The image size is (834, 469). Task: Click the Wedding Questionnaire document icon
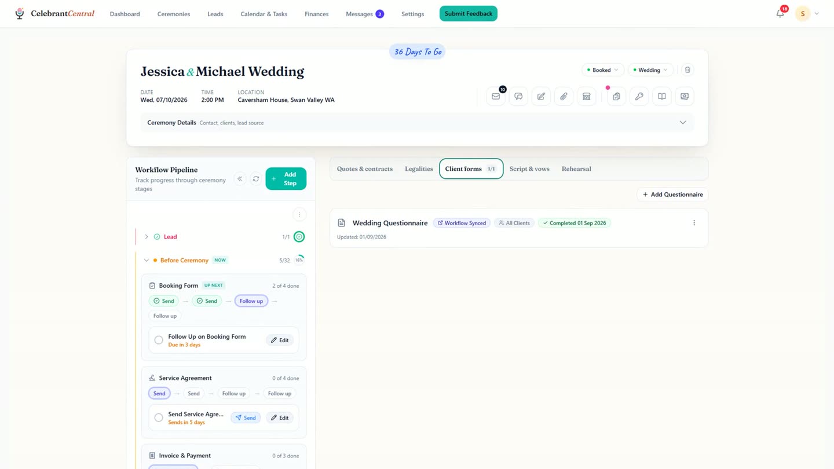click(341, 223)
